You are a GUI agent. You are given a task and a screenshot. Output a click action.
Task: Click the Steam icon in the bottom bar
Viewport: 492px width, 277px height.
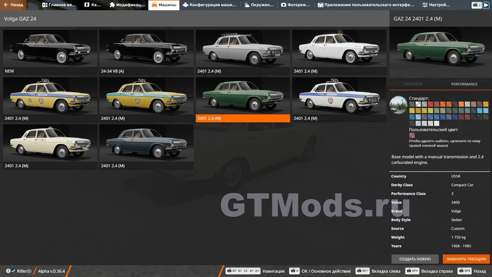point(14,271)
